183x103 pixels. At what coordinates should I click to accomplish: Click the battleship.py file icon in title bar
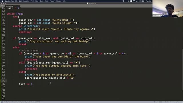pos(87,3)
